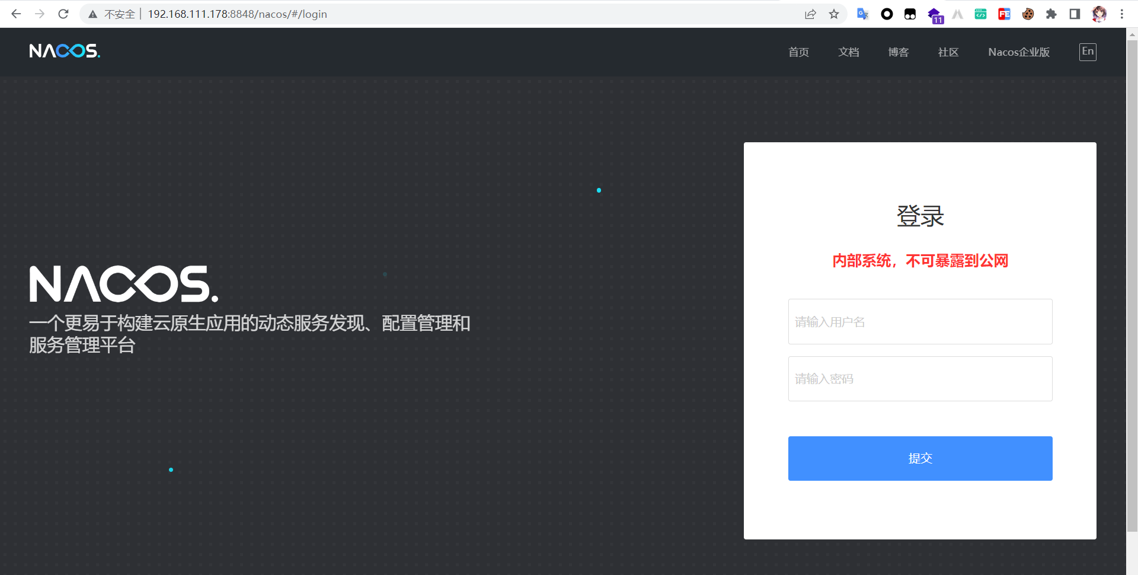Bookmark this page with the star icon
Viewport: 1138px width, 575px height.
pyautogui.click(x=834, y=14)
